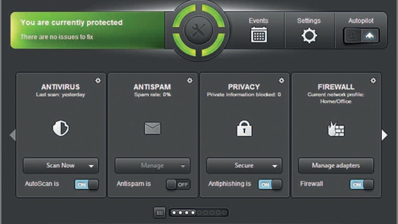Turn off the Antiphishing toggle
The image size is (398, 224).
coord(270,184)
